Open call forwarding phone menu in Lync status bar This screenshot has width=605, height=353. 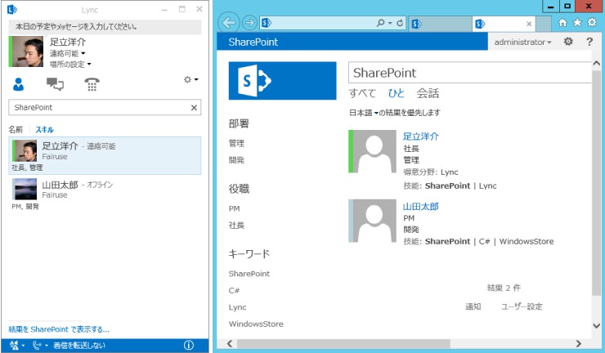tap(40, 346)
